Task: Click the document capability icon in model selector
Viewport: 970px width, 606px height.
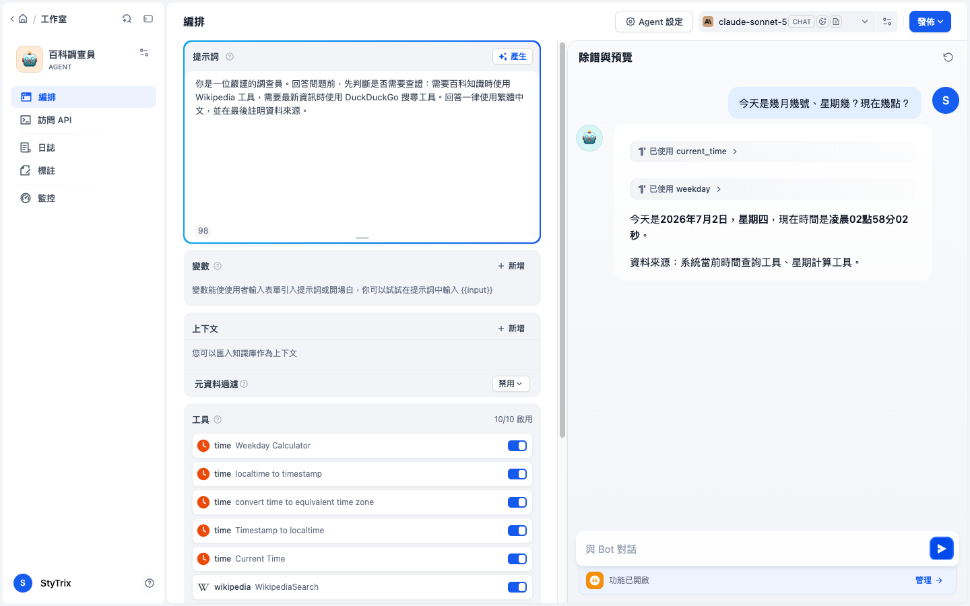Action: click(x=836, y=22)
